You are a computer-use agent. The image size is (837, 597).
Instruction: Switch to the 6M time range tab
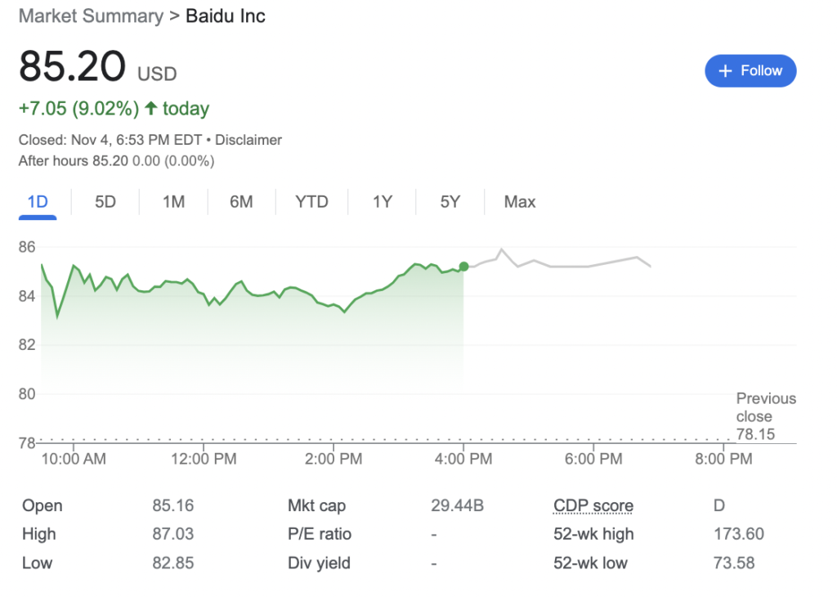pos(241,202)
